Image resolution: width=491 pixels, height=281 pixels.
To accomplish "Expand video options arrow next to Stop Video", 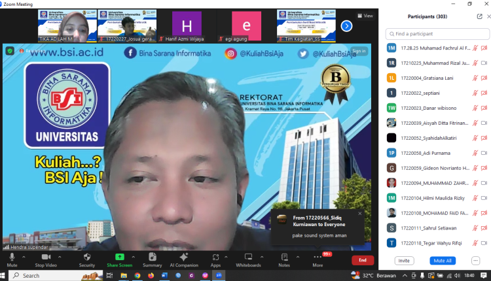I will point(60,257).
